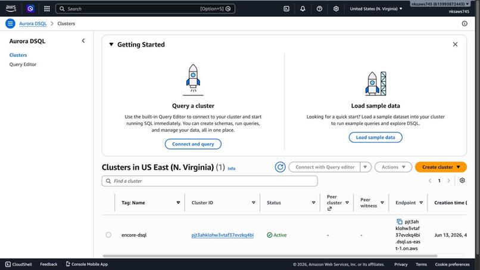Open the notifications bell
480x270 pixels.
(x=303, y=8)
